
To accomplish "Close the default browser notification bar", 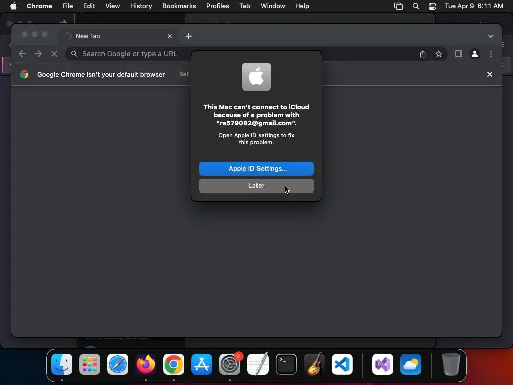I will click(x=490, y=74).
